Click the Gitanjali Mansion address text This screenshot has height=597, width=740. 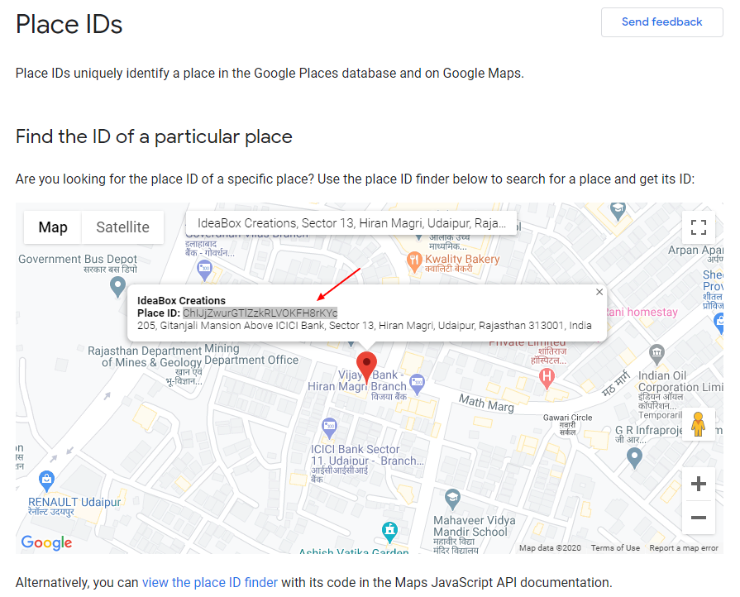[365, 326]
